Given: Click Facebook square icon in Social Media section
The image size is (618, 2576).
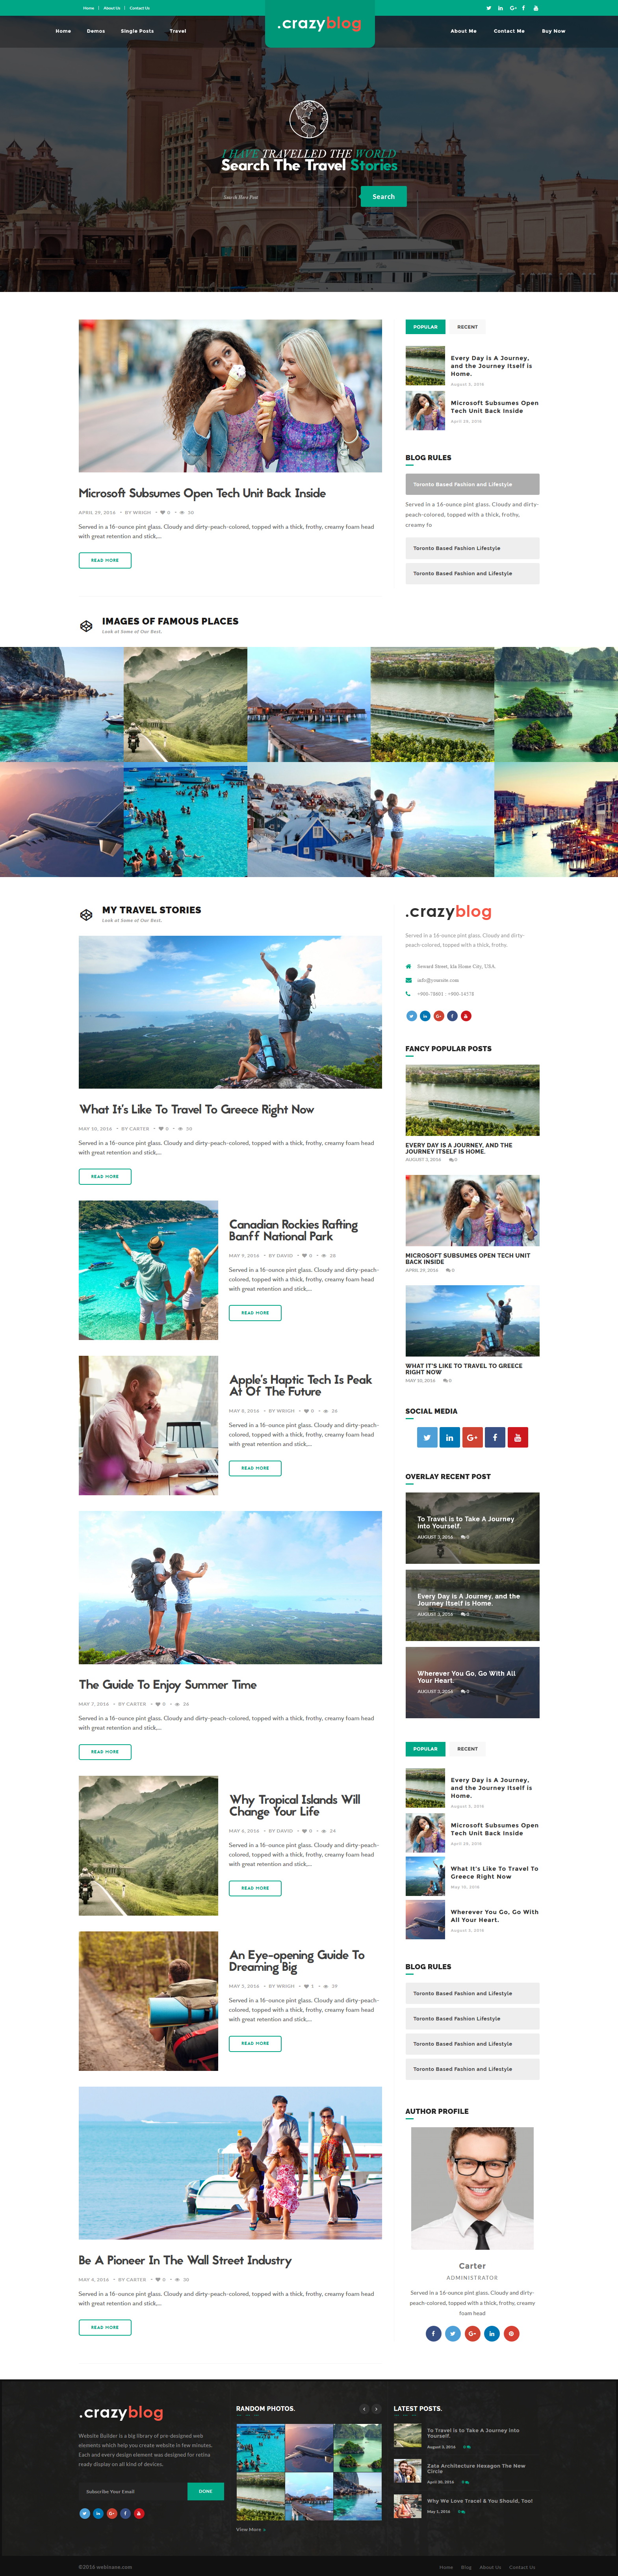Looking at the screenshot, I should [495, 1437].
